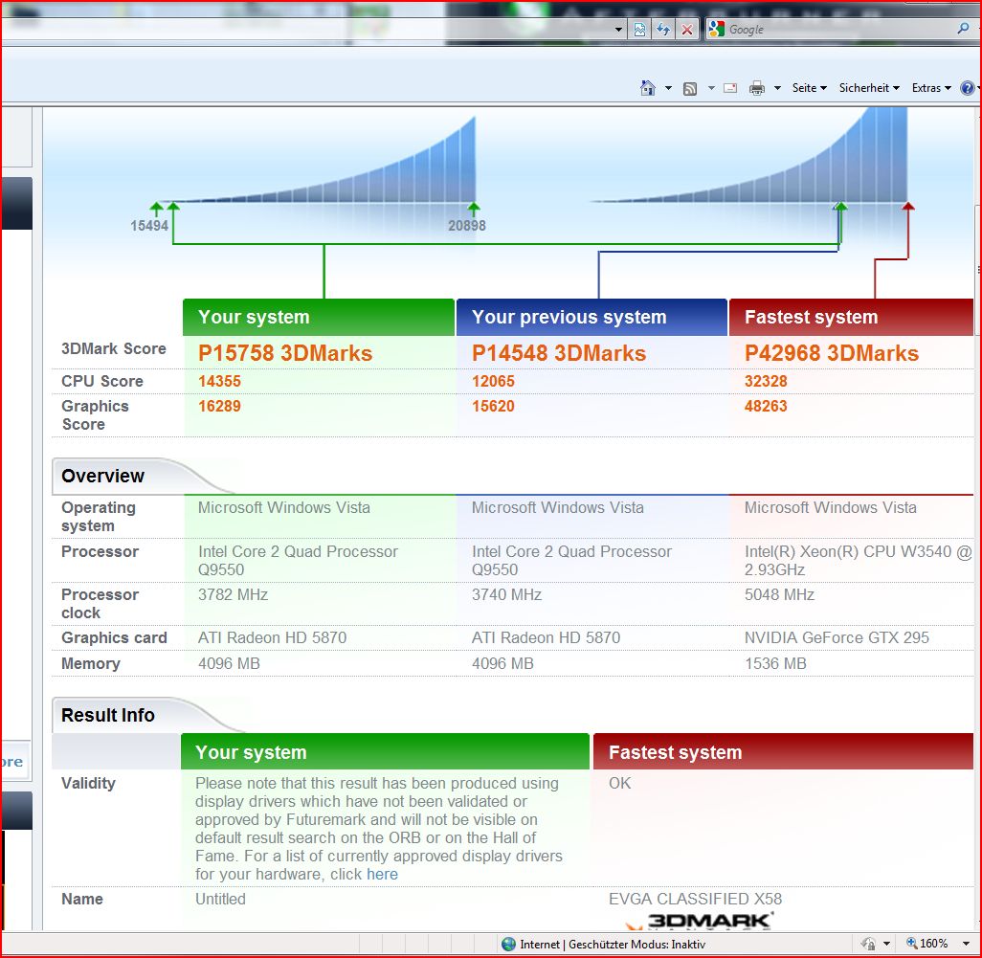Image resolution: width=982 pixels, height=958 pixels.
Task: Refresh the page with the blue arrows icon
Action: click(x=663, y=30)
